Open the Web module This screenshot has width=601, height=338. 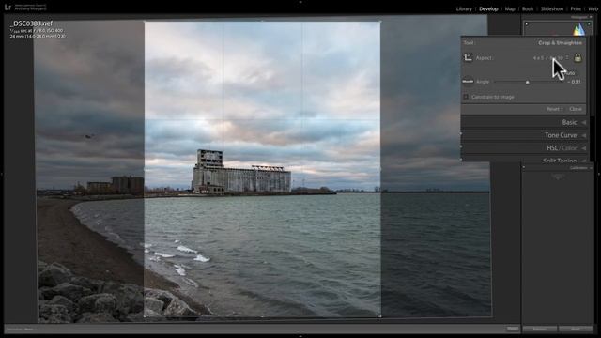pos(593,8)
